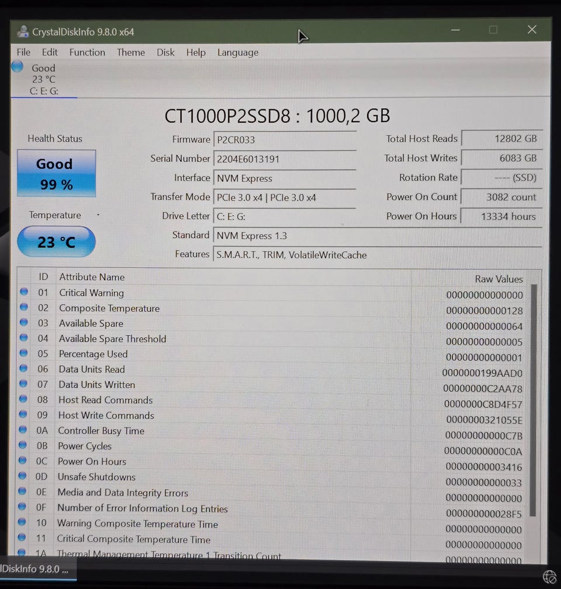Viewport: 561px width, 589px height.
Task: Click the Serial Number field 2204E6013191
Action: pyautogui.click(x=285, y=159)
